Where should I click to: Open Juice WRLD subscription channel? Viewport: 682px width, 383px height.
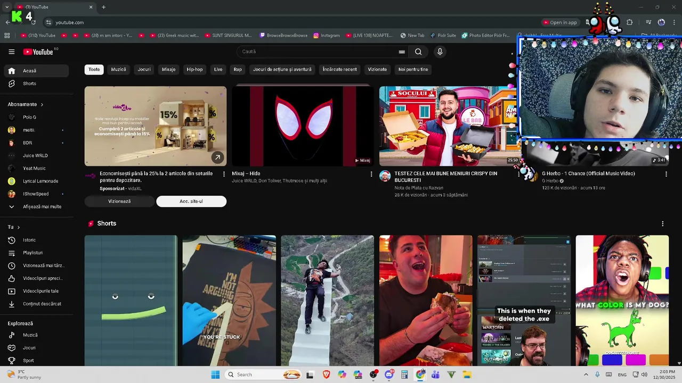[37, 155]
